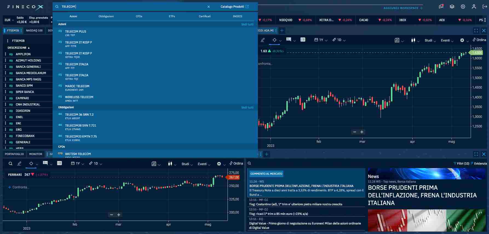Open the workspace layers icon
This screenshot has width=489, height=234.
point(452,7)
